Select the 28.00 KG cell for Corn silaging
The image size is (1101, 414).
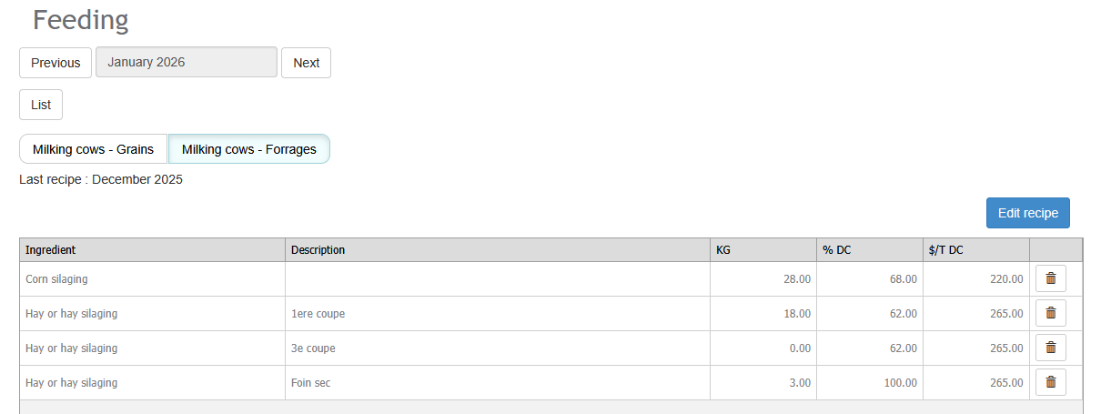click(x=763, y=279)
